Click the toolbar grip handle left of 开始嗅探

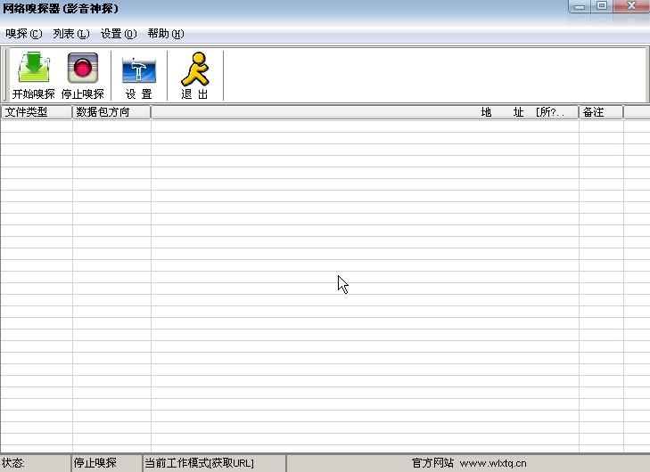6,76
